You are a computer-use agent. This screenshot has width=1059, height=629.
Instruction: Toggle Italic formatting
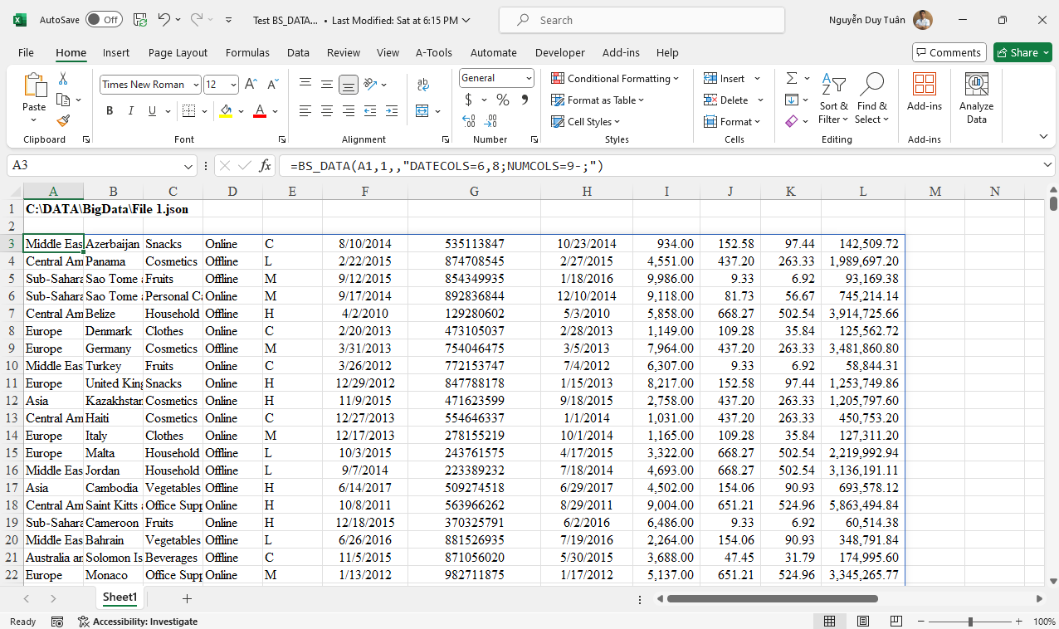click(131, 111)
